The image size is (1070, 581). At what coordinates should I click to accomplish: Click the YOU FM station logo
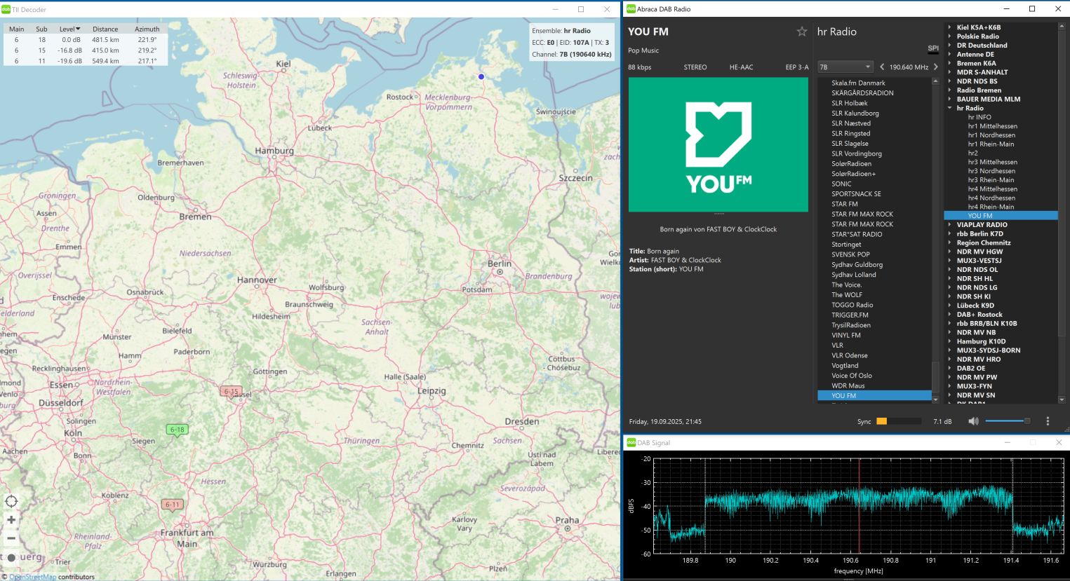[x=718, y=145]
